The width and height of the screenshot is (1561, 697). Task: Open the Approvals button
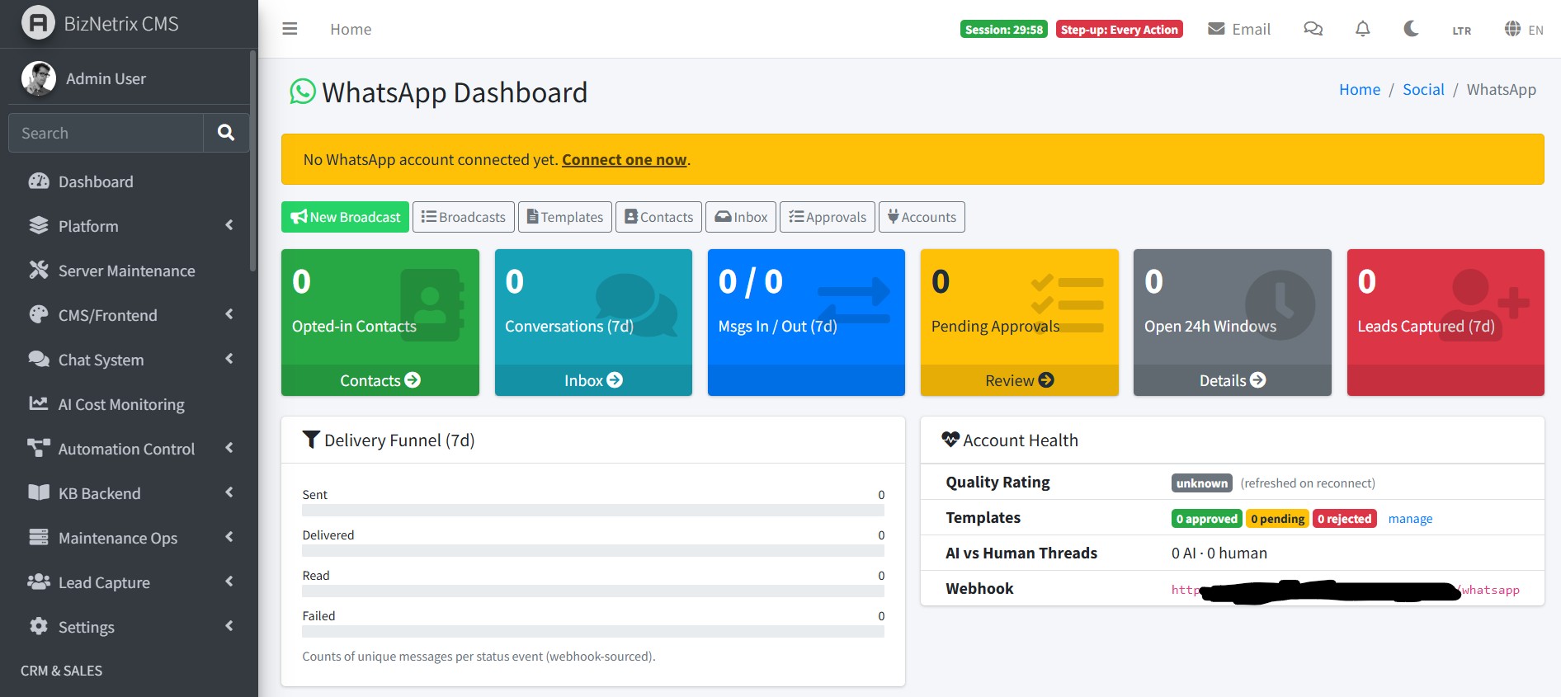coord(828,217)
